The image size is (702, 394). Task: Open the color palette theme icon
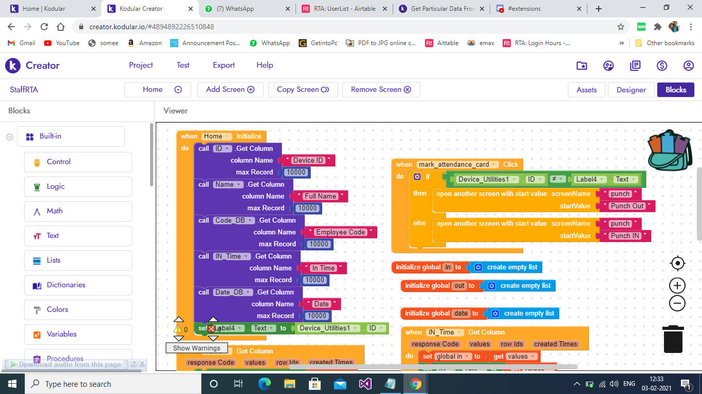[x=608, y=66]
